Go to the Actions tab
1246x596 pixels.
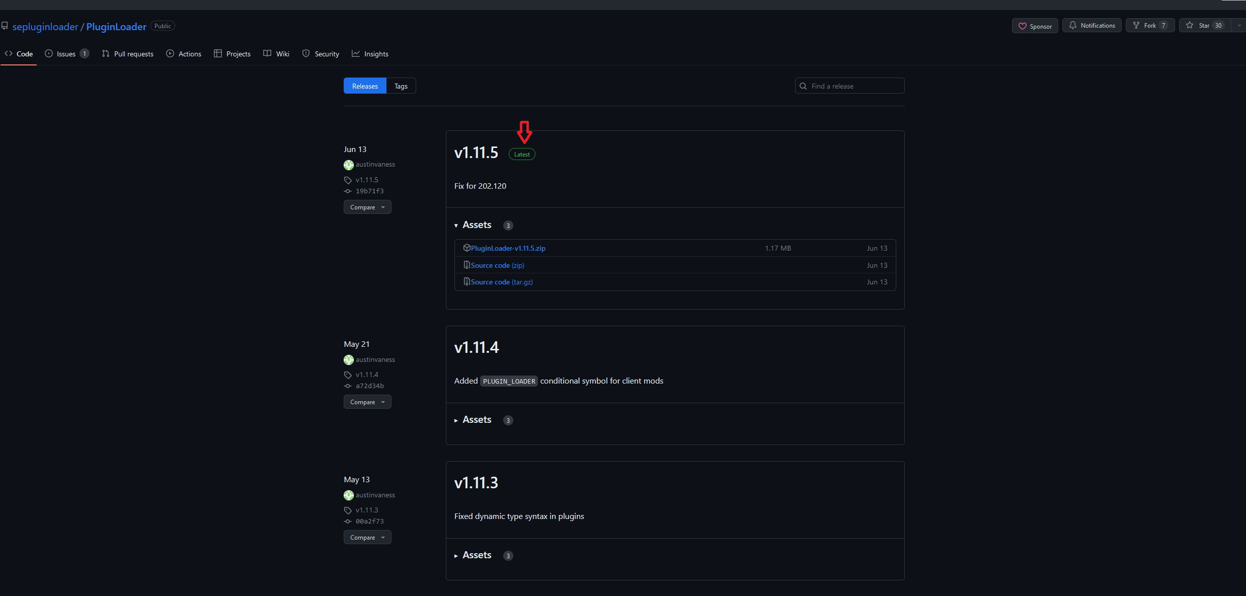pyautogui.click(x=184, y=54)
